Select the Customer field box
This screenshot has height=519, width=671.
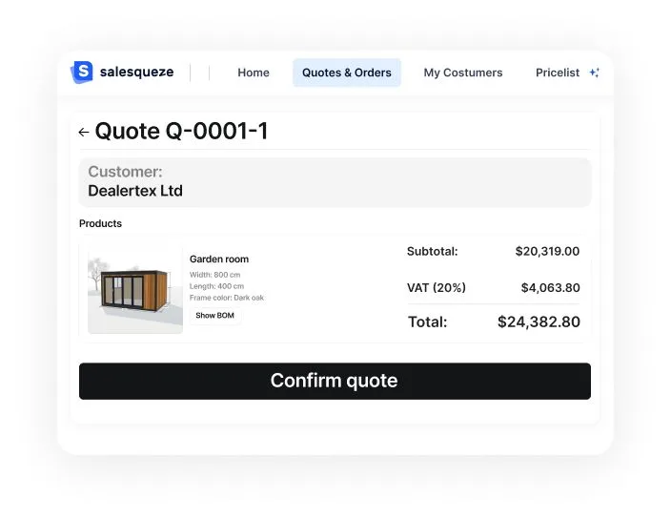click(335, 182)
